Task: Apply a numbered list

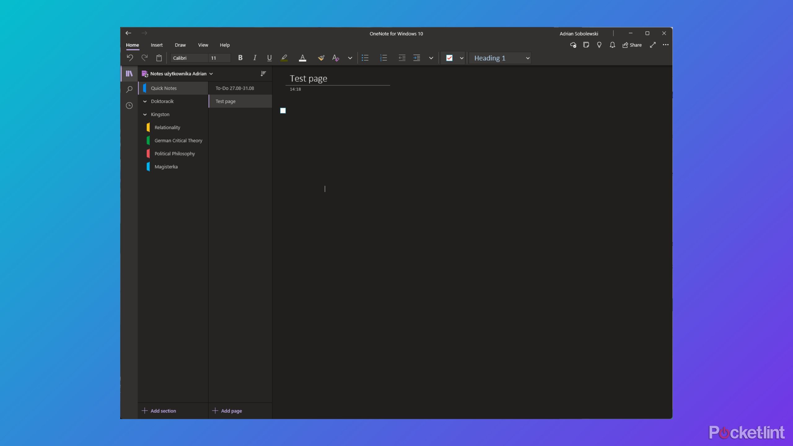Action: (383, 58)
